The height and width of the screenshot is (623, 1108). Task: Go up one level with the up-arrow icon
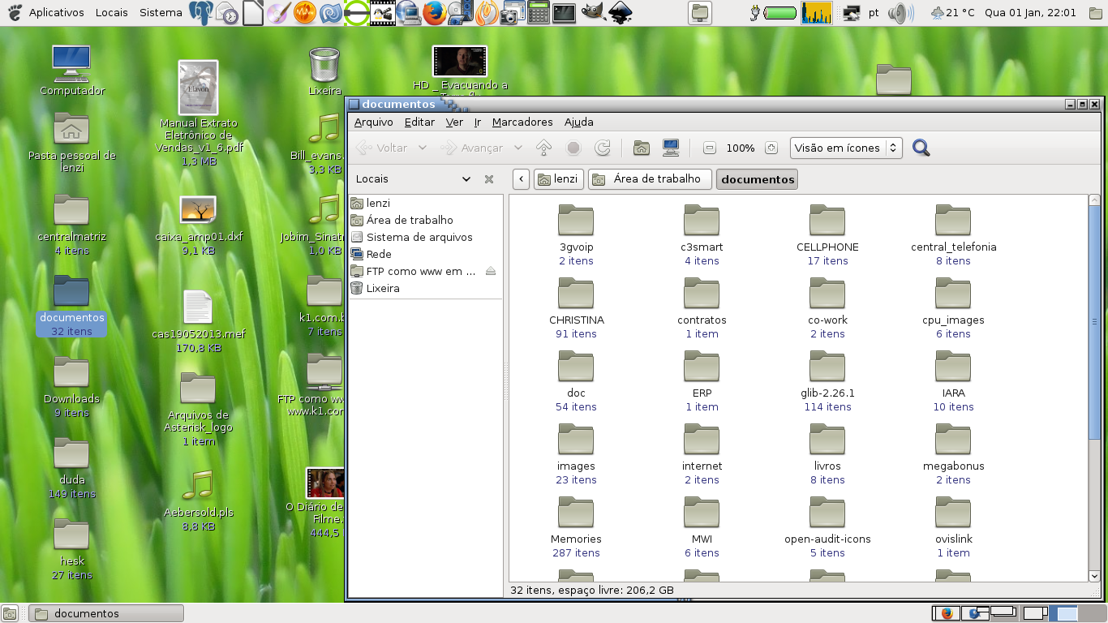click(x=544, y=148)
